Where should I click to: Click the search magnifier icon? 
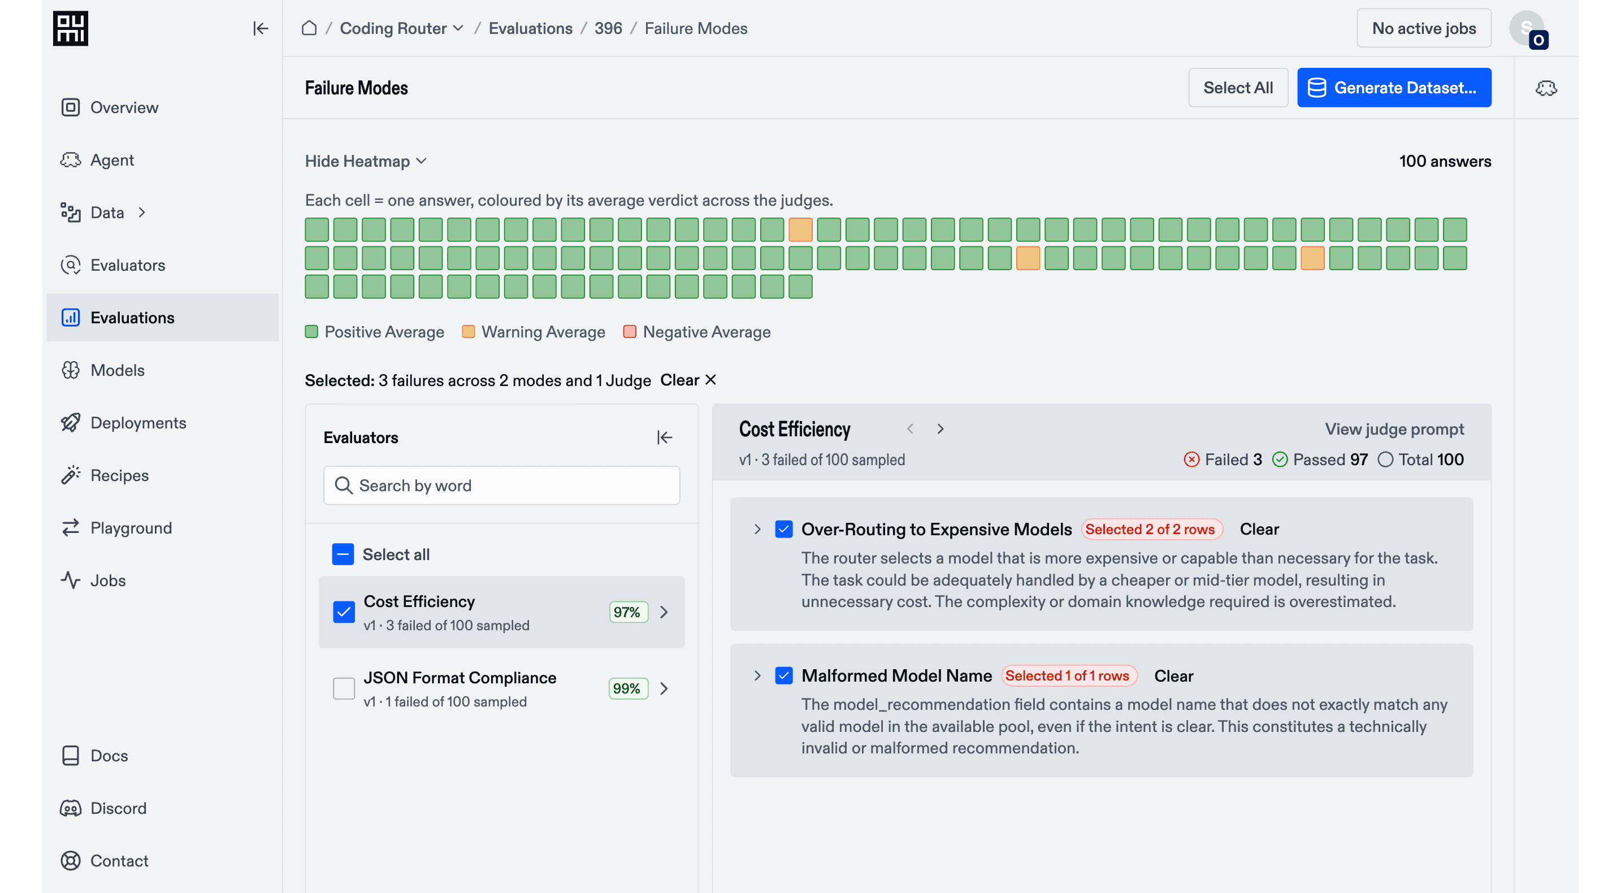(344, 485)
